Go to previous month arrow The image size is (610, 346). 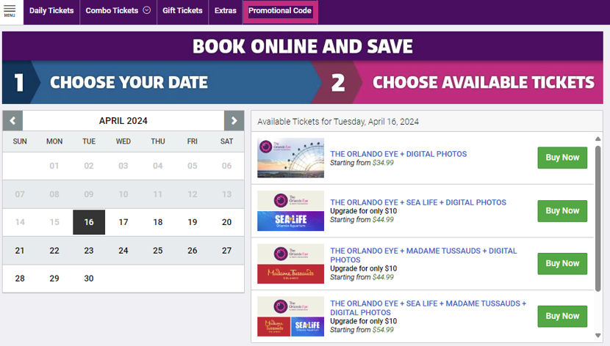pyautogui.click(x=12, y=121)
